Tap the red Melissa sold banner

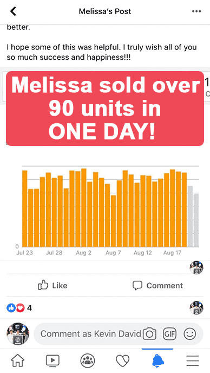coord(105,109)
